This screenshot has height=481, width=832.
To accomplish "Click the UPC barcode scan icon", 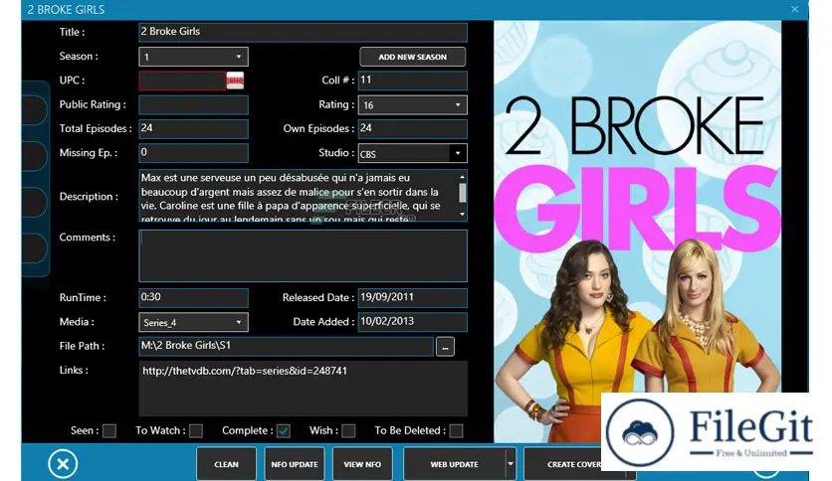I will tap(235, 80).
